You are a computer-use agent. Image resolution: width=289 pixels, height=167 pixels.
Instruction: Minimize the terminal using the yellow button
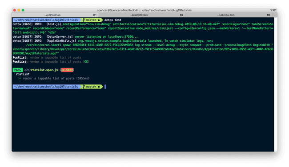[x=19, y=10]
